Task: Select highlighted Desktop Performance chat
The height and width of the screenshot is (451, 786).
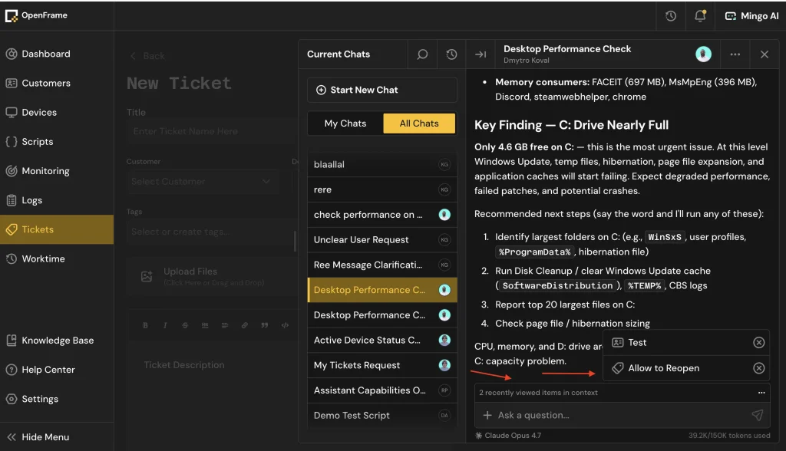Action: pyautogui.click(x=382, y=290)
